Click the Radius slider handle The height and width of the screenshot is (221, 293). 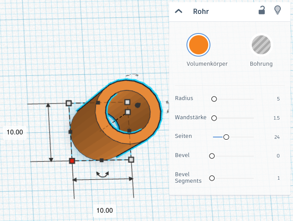pyautogui.click(x=214, y=99)
